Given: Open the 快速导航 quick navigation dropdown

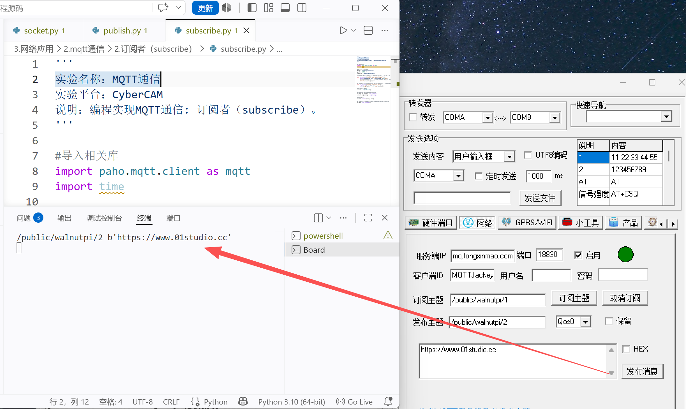Looking at the screenshot, I should click(x=666, y=117).
